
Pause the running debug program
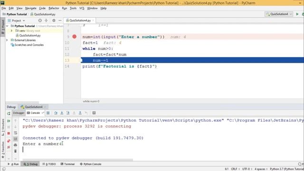click(9, 127)
